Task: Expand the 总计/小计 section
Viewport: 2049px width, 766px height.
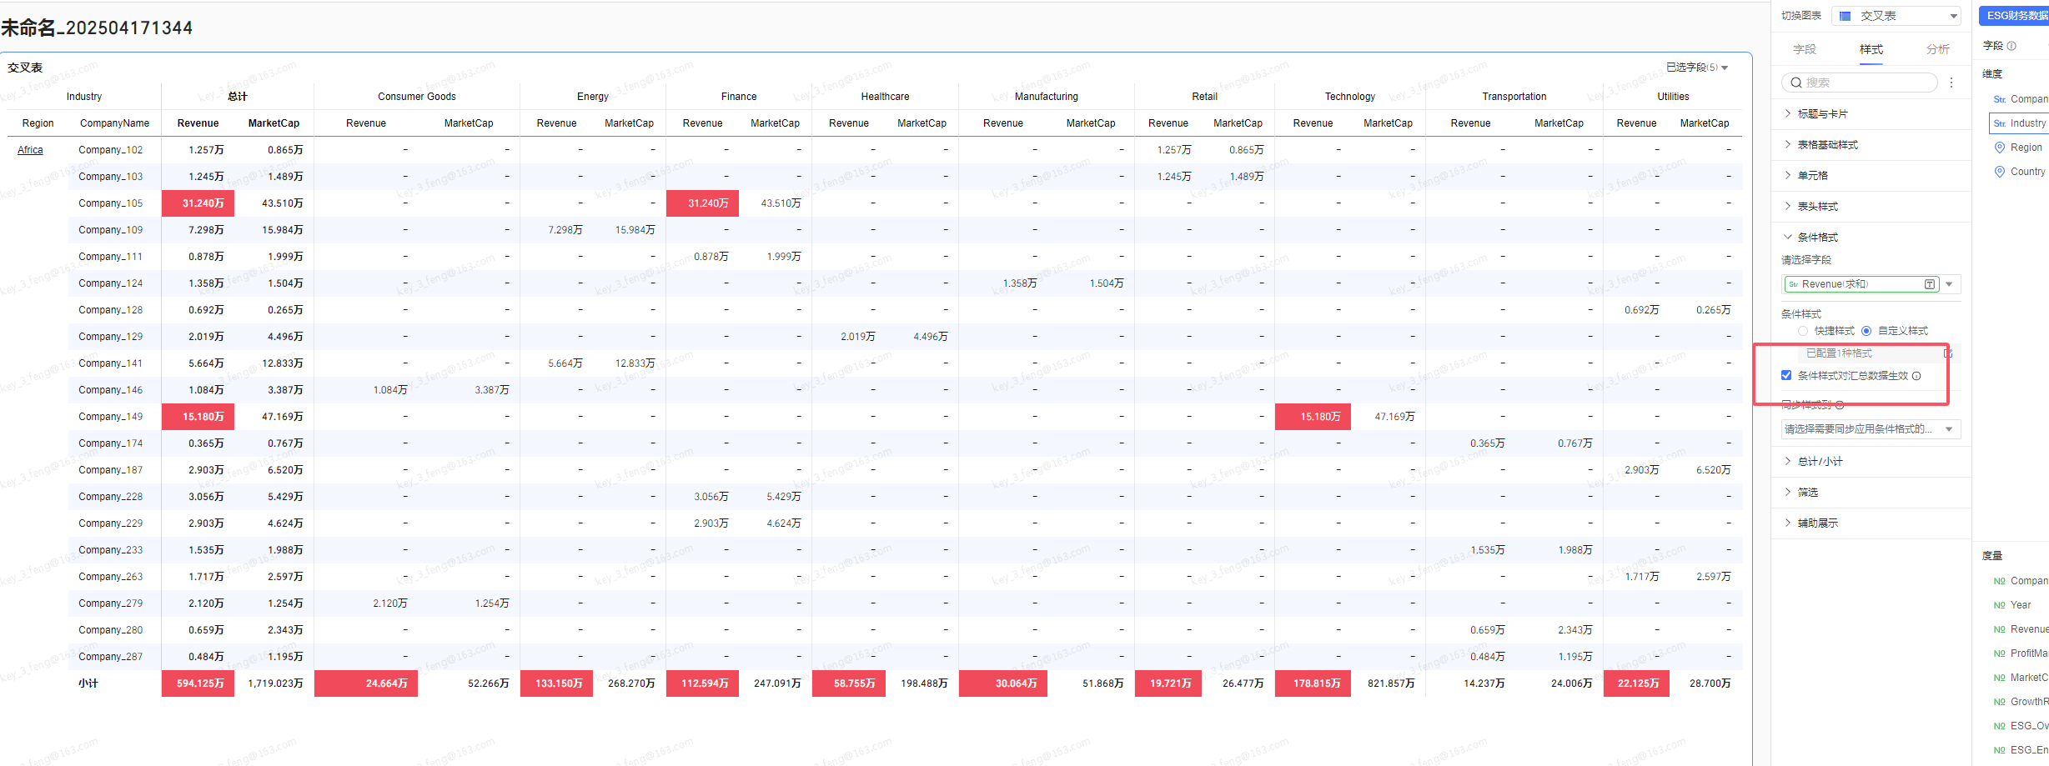Action: click(x=1820, y=462)
